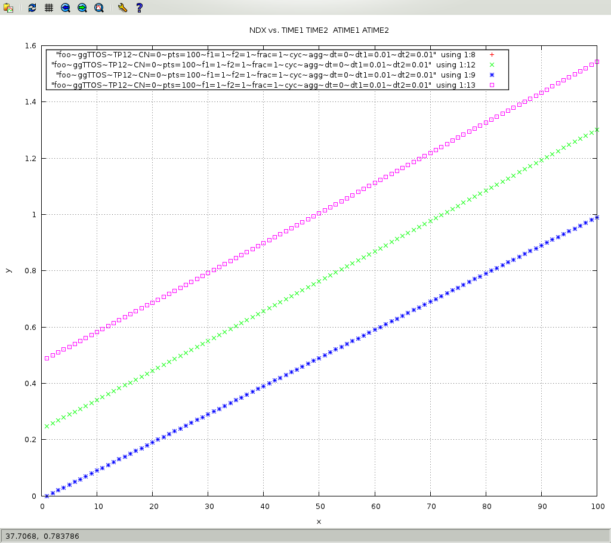Apply previous zoom with blue arrow magnifier
This screenshot has height=543, width=611.
tap(65, 8)
